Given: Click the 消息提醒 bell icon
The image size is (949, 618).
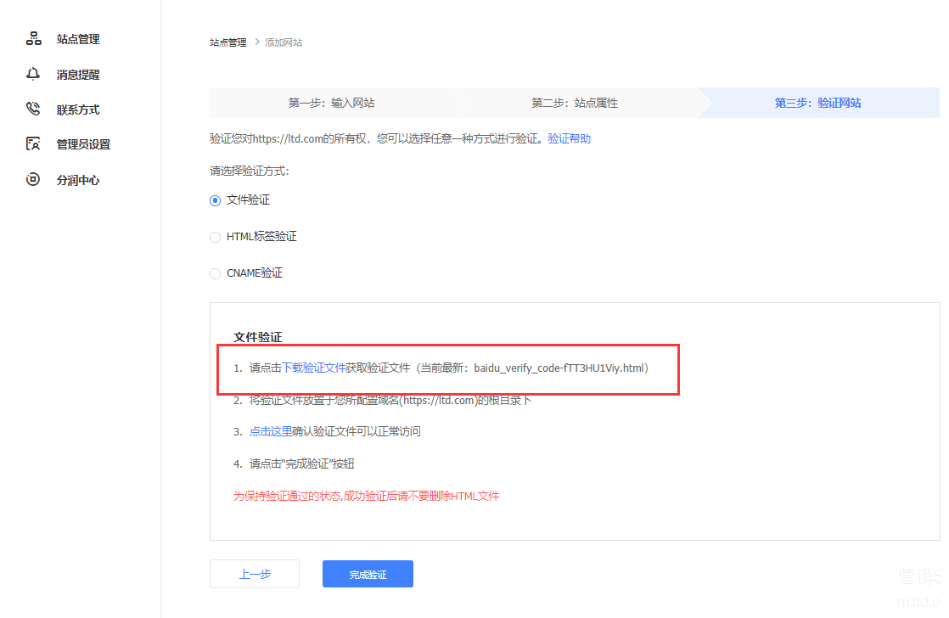Looking at the screenshot, I should click(x=34, y=75).
